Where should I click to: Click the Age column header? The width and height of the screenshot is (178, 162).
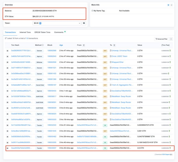pos(61,45)
